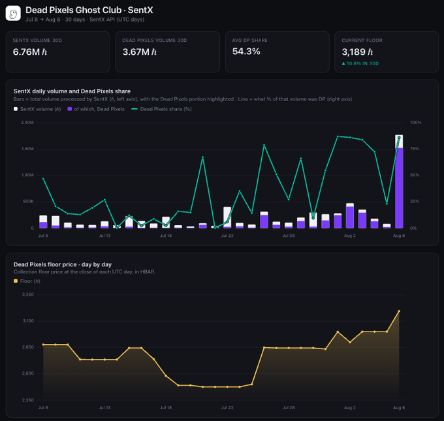This screenshot has width=444, height=421.
Task: Click the Jul 8 volume bar
Action: click(x=43, y=222)
